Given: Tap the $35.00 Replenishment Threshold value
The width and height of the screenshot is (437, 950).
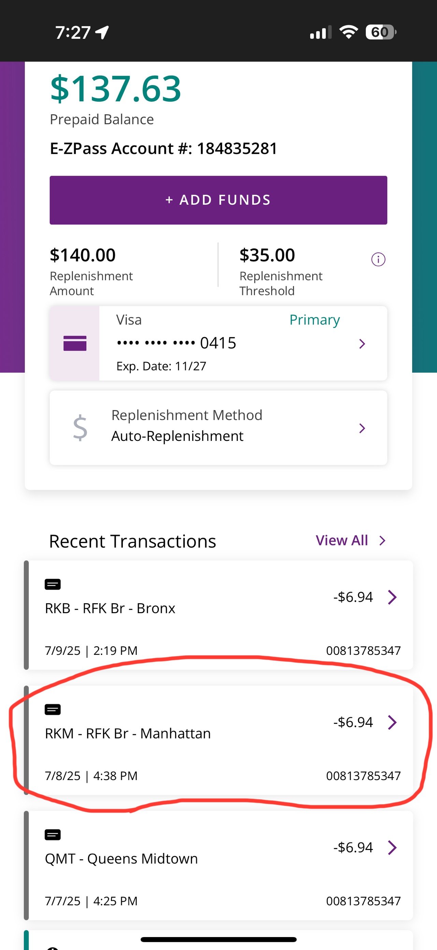Looking at the screenshot, I should (x=267, y=255).
